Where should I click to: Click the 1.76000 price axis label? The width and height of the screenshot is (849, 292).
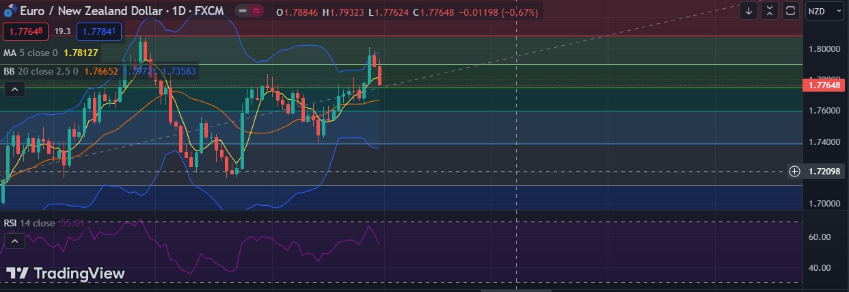[x=824, y=111]
